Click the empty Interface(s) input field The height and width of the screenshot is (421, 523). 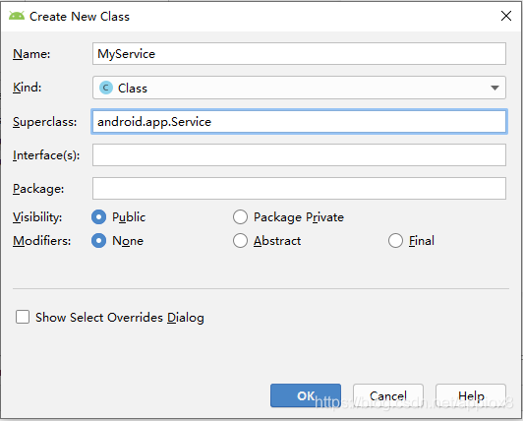tap(299, 154)
